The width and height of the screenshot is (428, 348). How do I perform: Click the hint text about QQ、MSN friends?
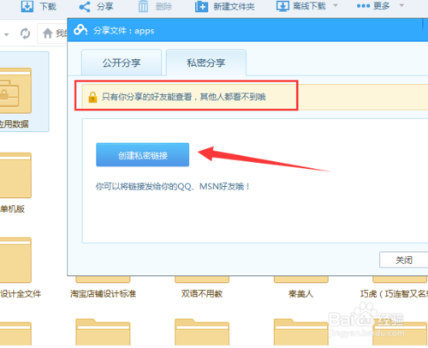(x=173, y=187)
